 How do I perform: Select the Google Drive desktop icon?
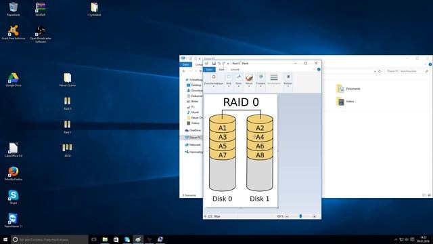tap(14, 80)
